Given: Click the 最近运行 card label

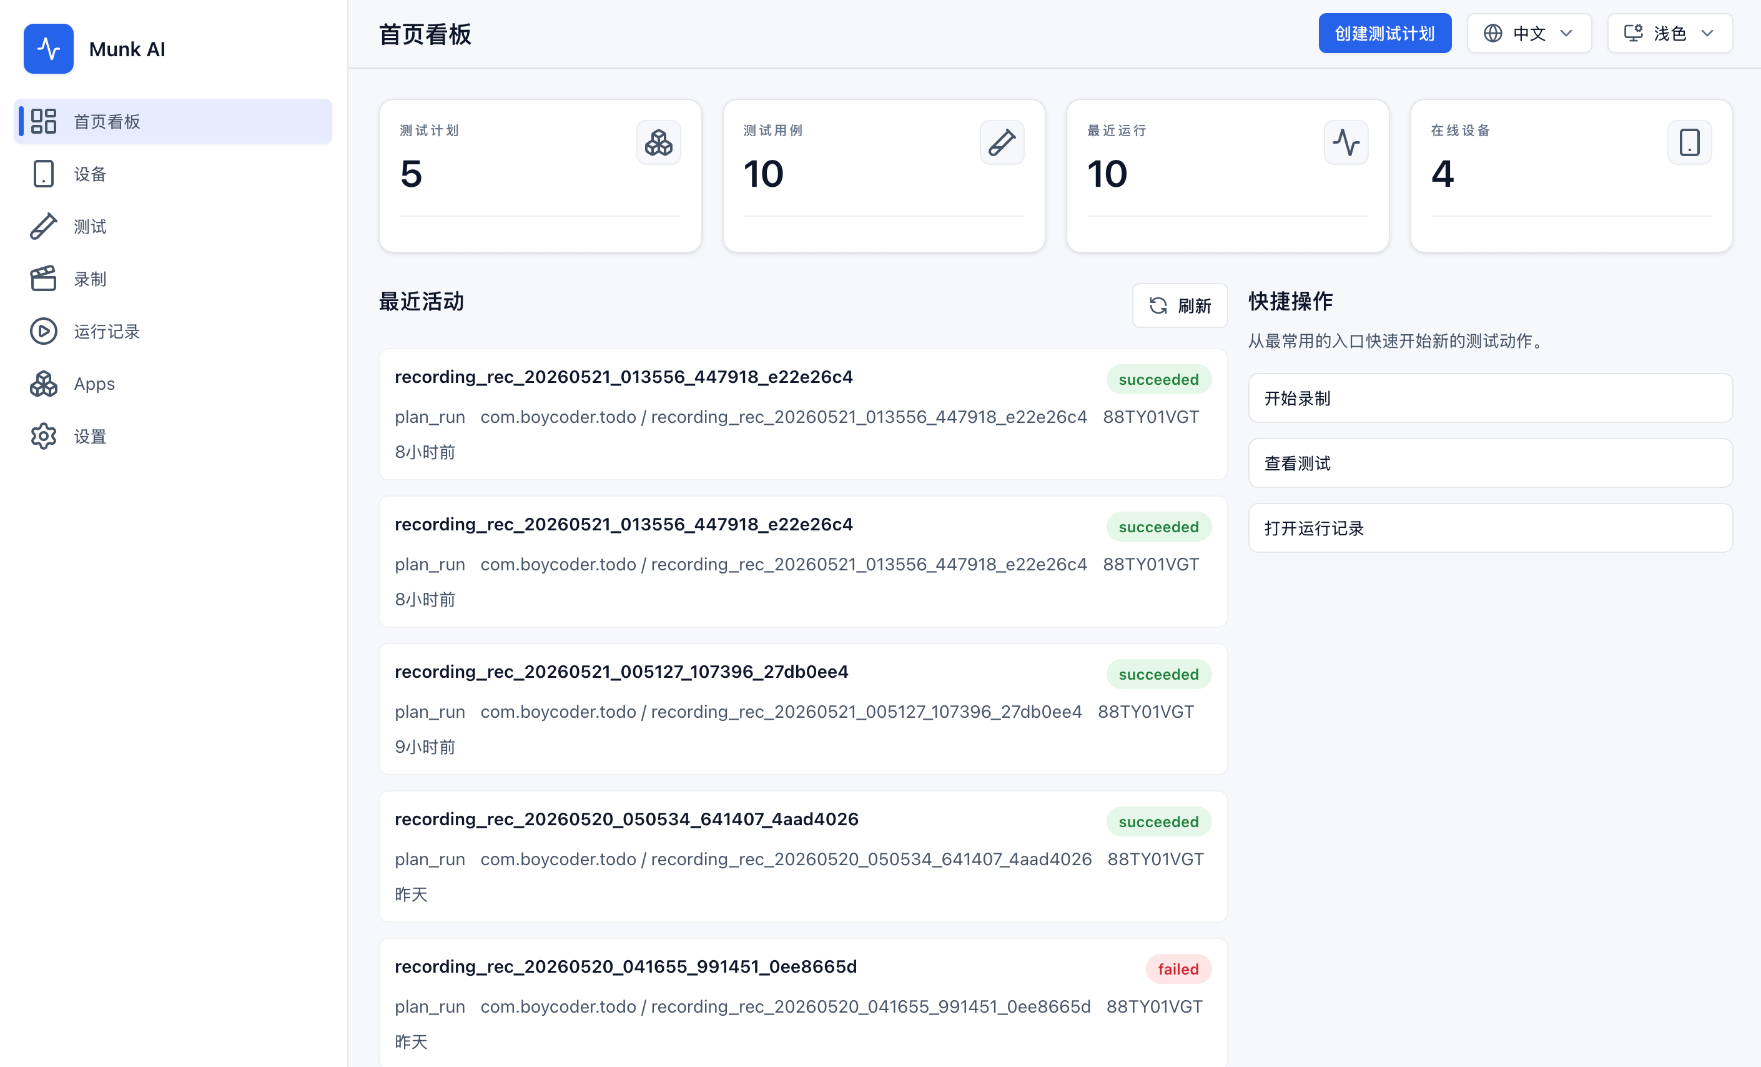Looking at the screenshot, I should pyautogui.click(x=1117, y=130).
